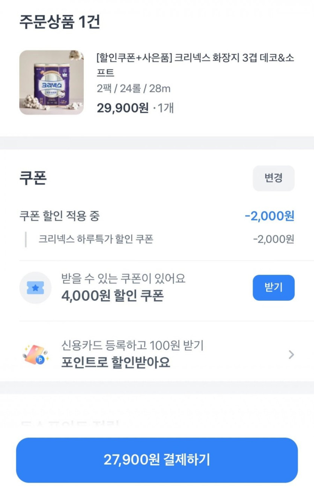This screenshot has width=314, height=489.
Task: Click the 변경 button to change coupon
Action: coord(273,178)
